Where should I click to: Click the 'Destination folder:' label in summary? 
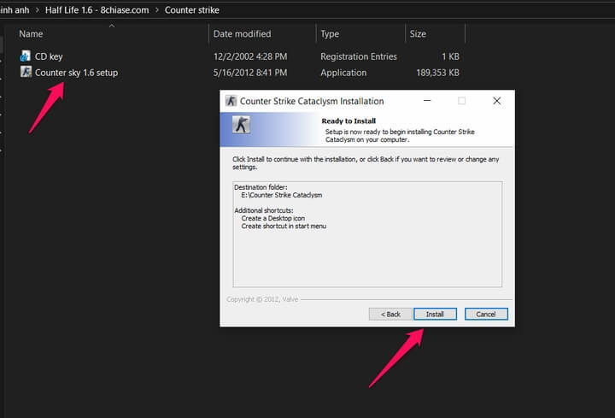click(x=261, y=187)
